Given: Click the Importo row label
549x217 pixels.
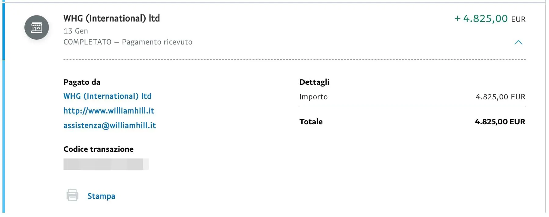Looking at the screenshot, I should click(x=313, y=97).
